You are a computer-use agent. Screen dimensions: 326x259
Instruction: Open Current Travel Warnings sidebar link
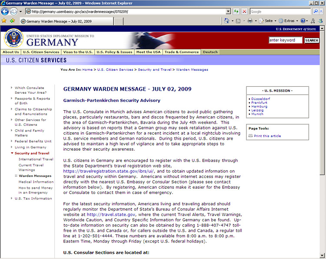31,167
